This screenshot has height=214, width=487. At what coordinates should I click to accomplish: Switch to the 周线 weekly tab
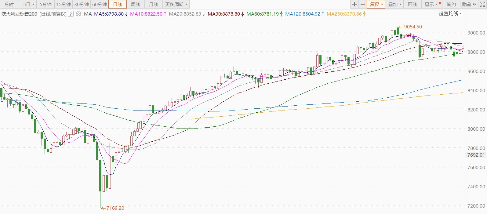click(136, 4)
